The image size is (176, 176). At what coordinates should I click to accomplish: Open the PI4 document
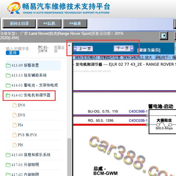tap(20, 125)
